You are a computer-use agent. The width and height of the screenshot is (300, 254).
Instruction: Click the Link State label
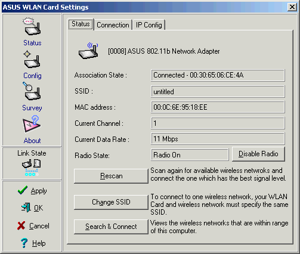(x=32, y=153)
